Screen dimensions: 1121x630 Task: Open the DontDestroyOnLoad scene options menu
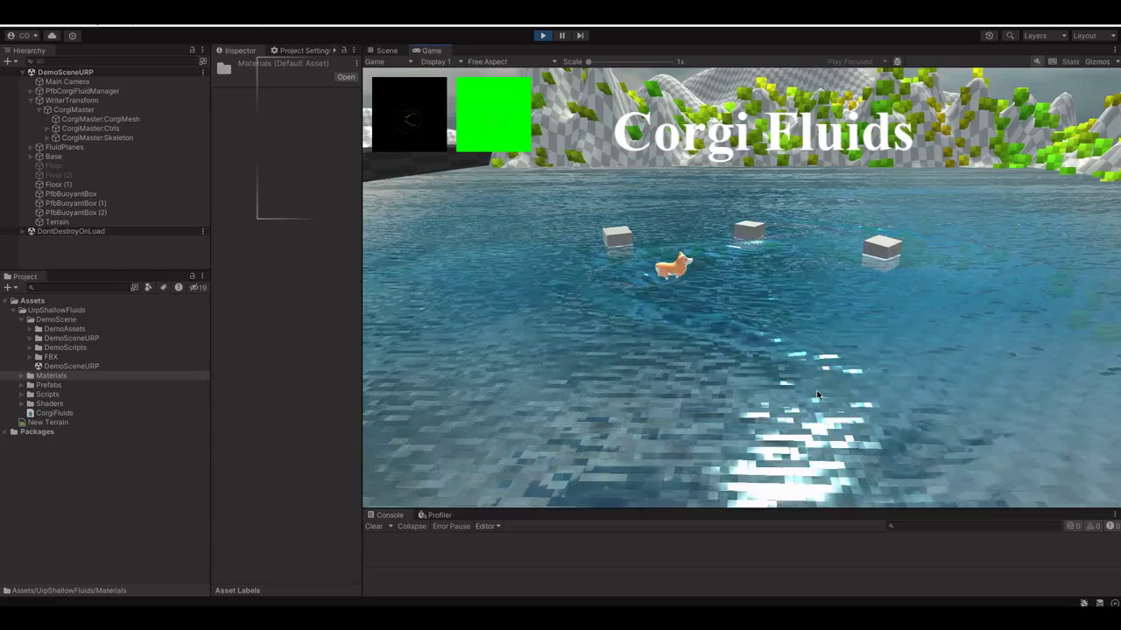(203, 231)
